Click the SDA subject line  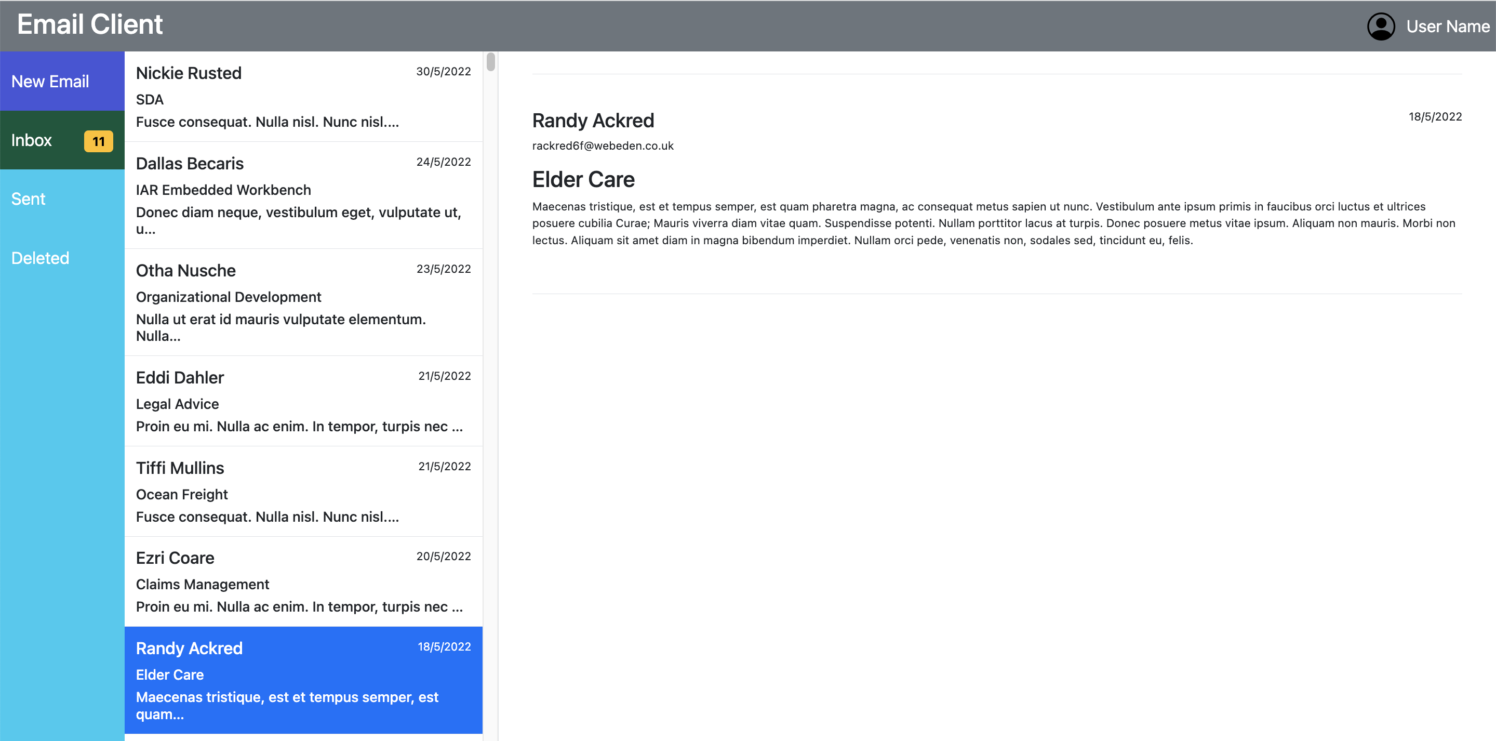(150, 99)
